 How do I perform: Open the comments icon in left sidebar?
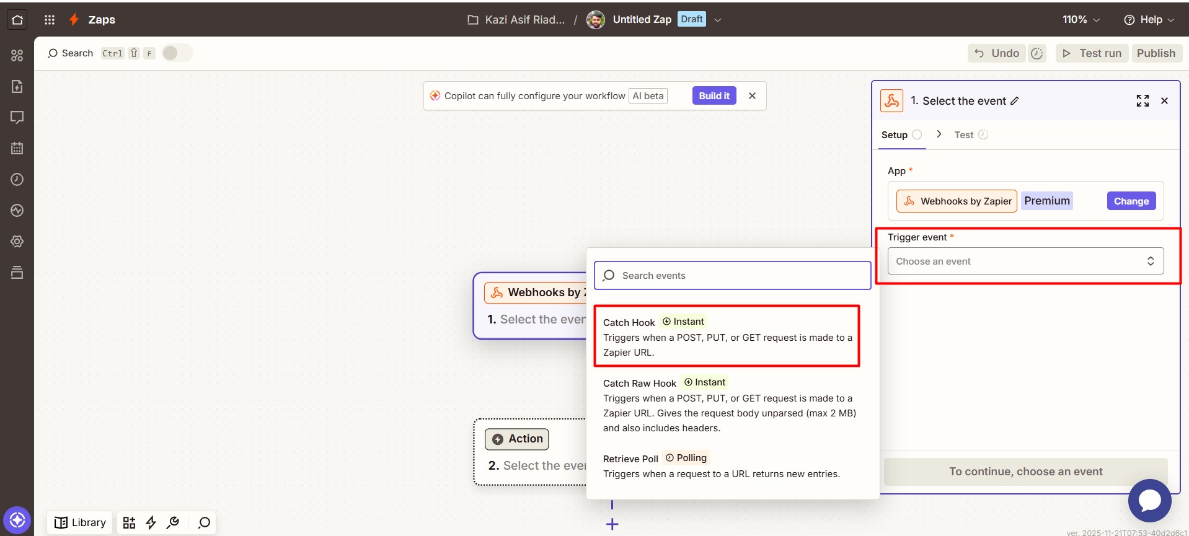point(17,117)
